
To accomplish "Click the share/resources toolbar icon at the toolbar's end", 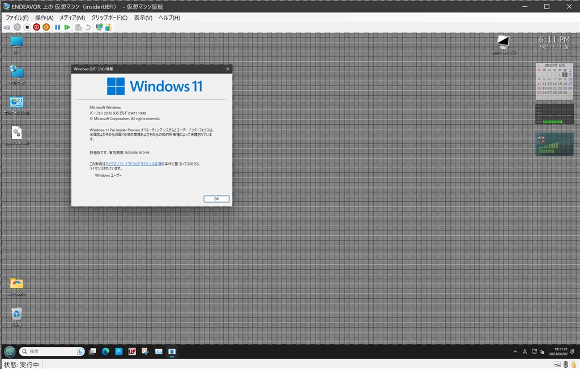I will pyautogui.click(x=108, y=27).
